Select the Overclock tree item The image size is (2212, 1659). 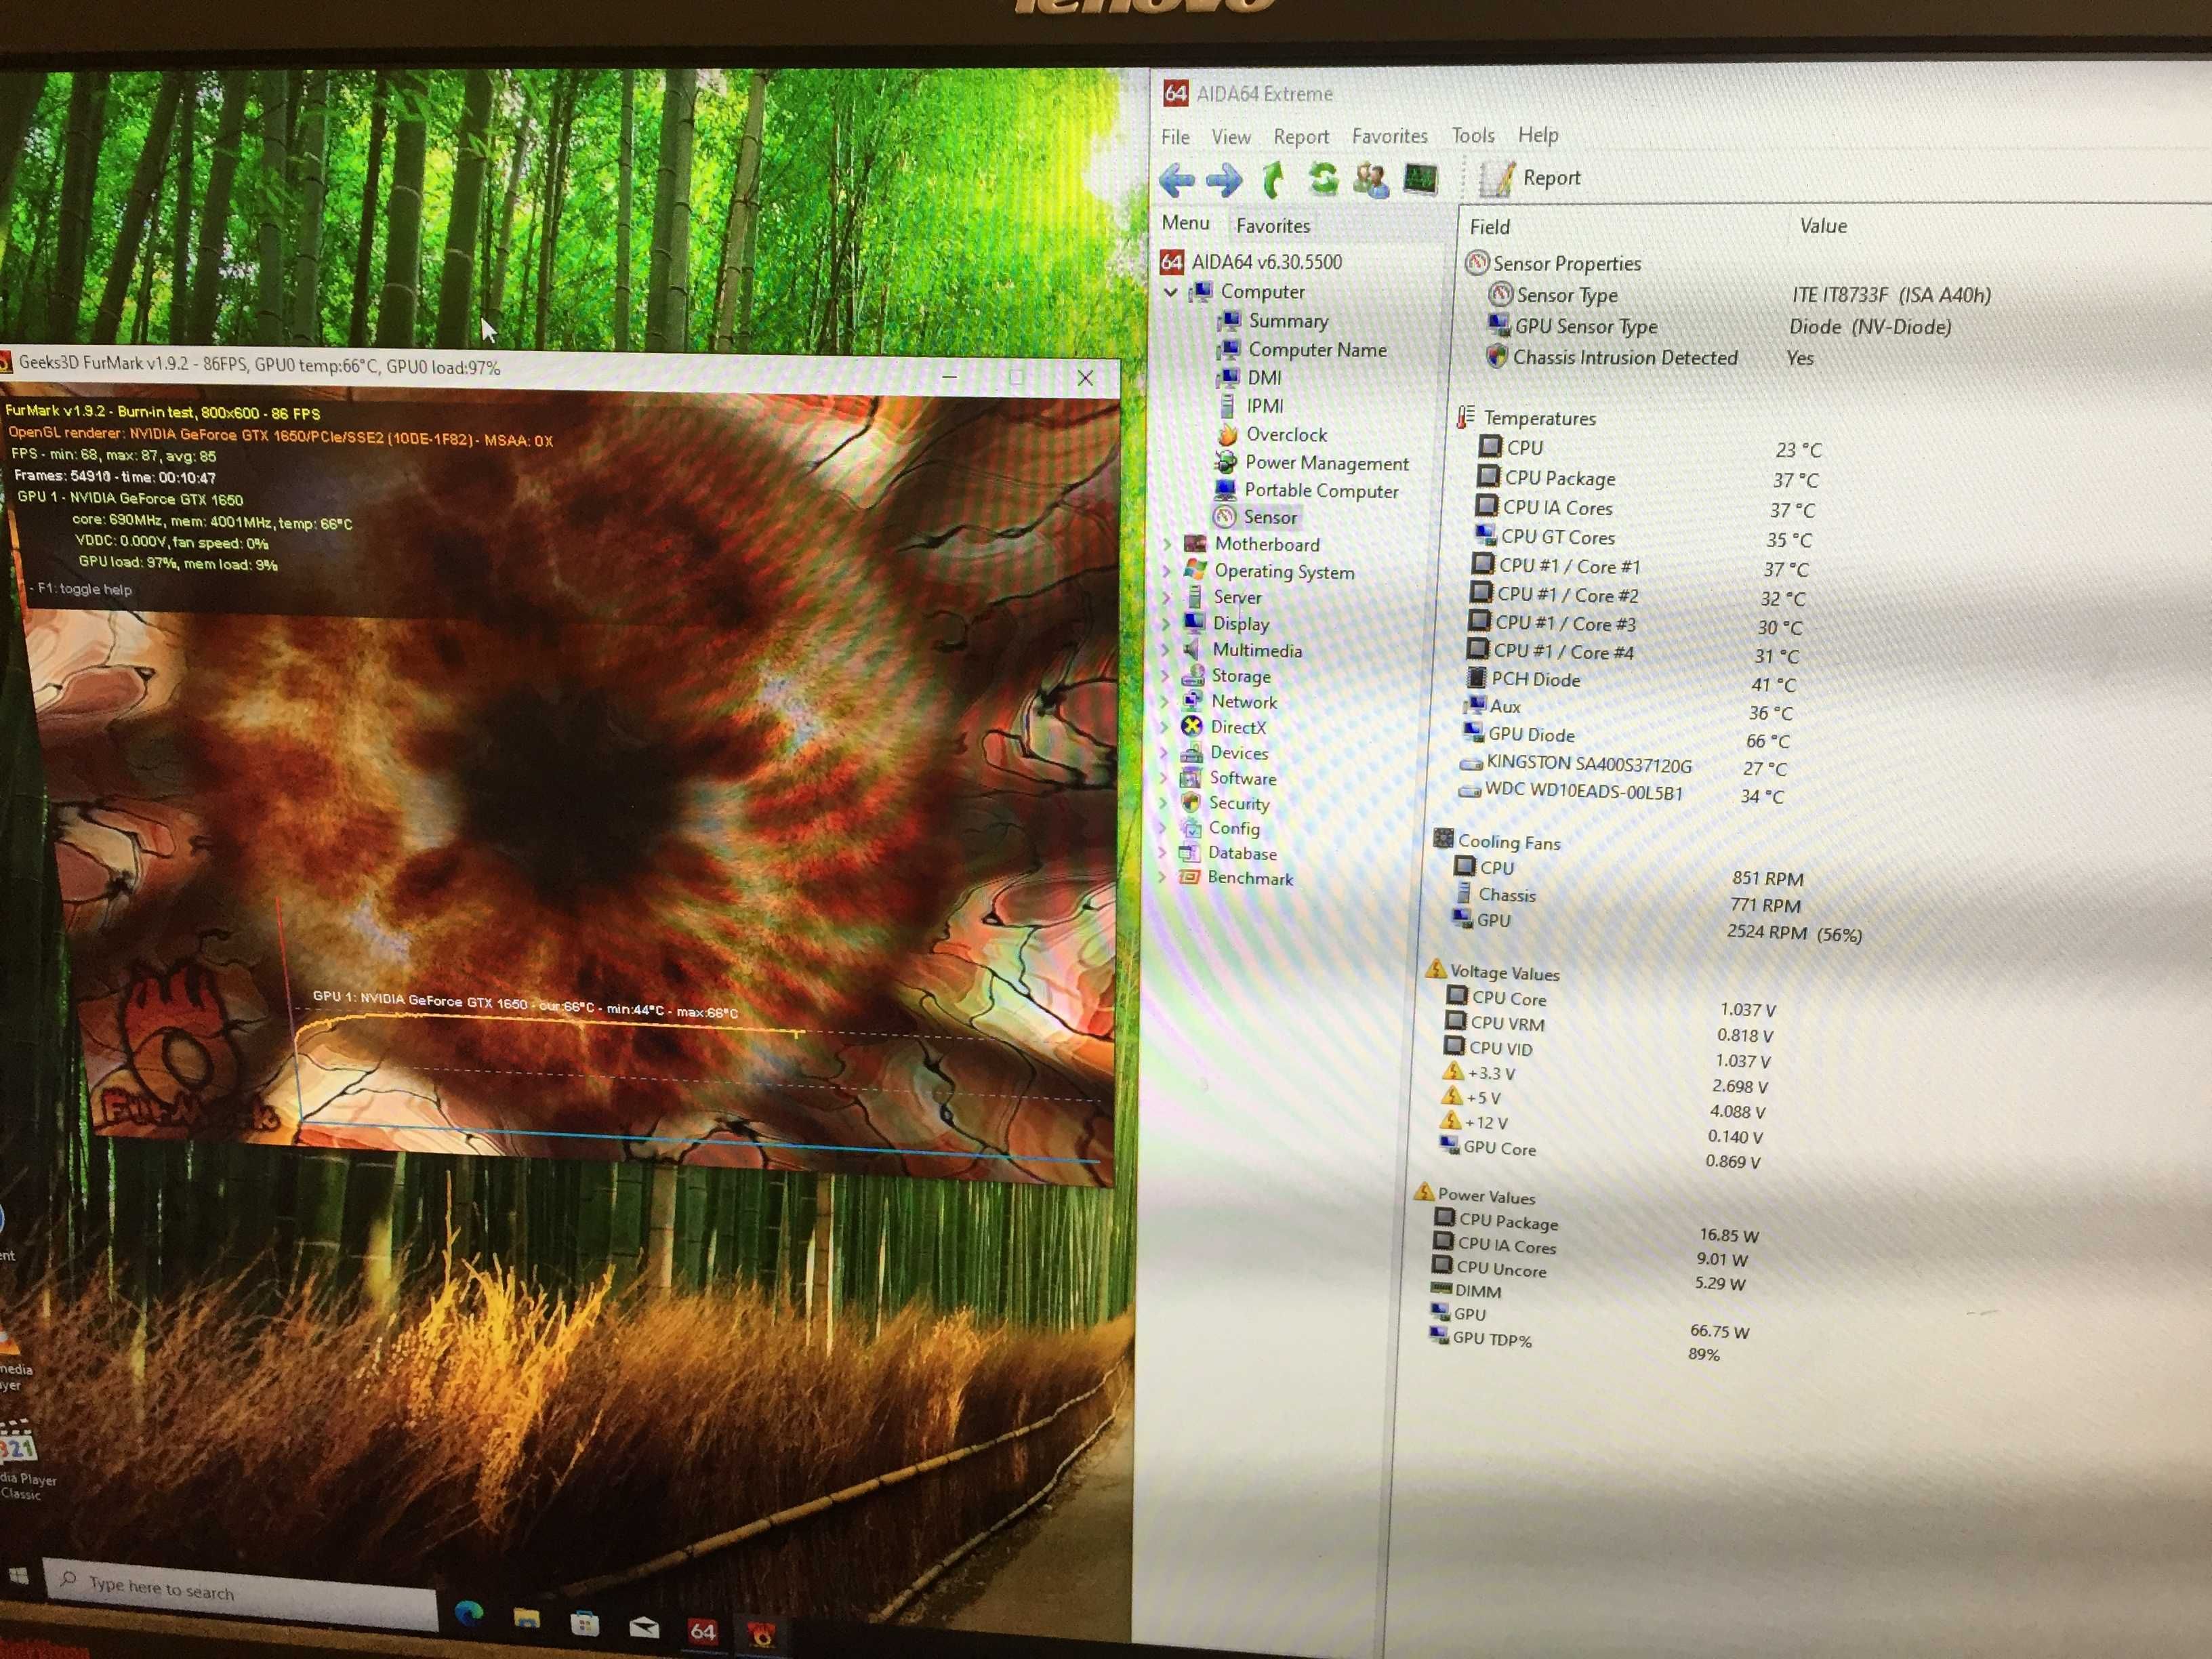point(1272,435)
